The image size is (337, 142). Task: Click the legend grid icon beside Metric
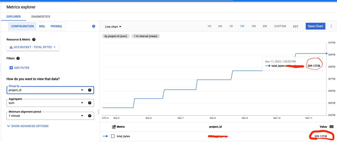tap(114, 127)
